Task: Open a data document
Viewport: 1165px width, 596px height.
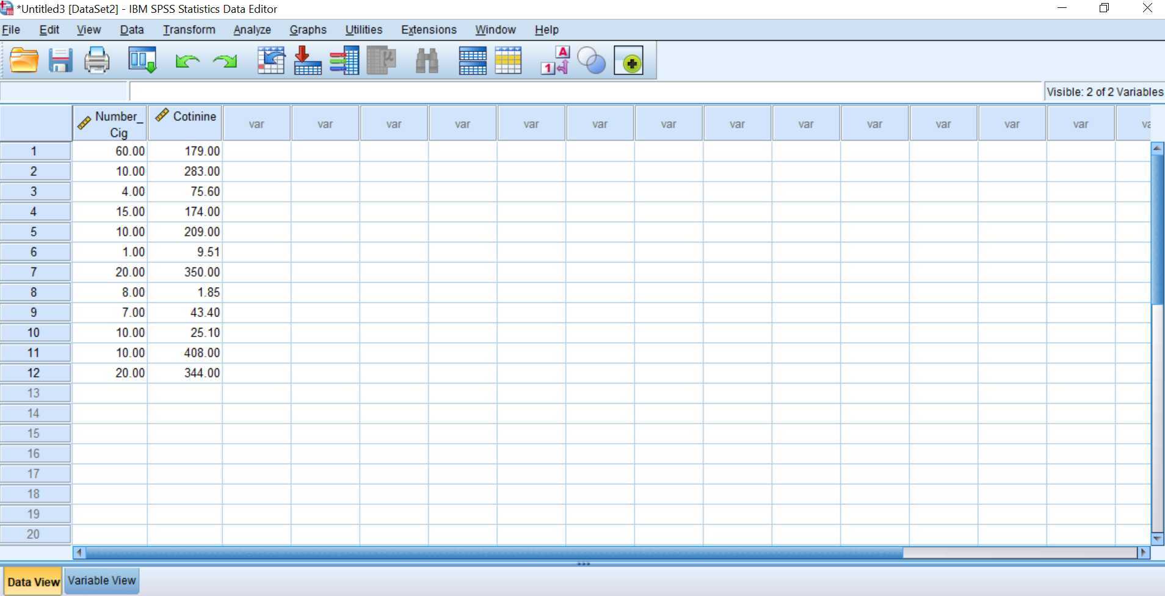Action: tap(23, 60)
